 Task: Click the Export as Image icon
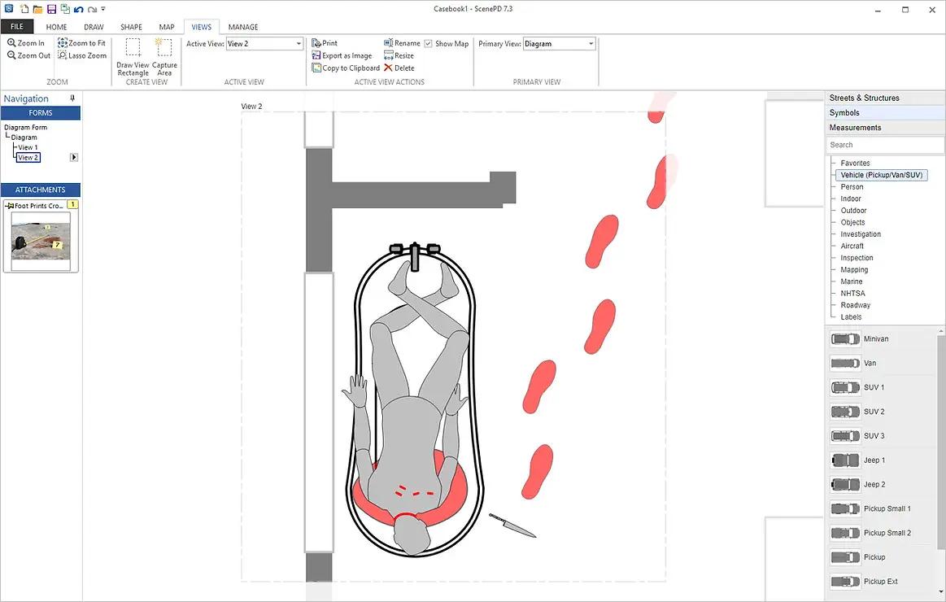316,55
